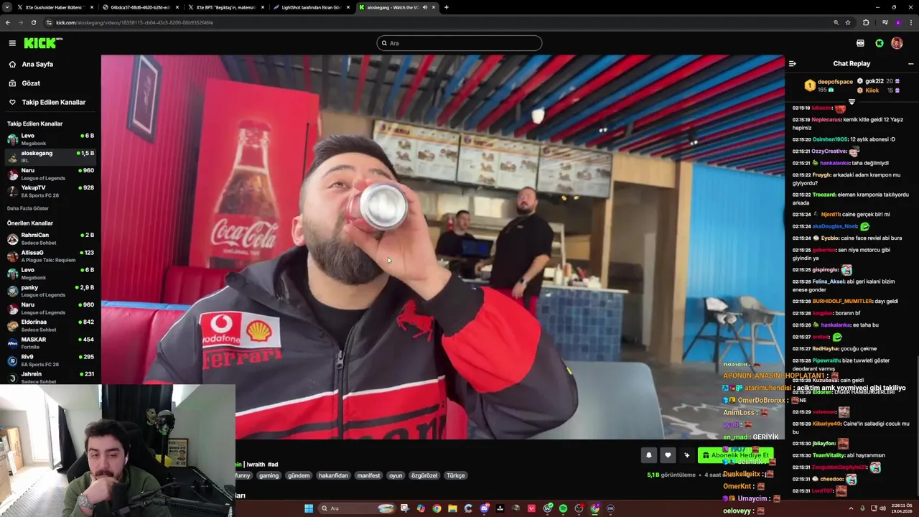
Task: Click RedHayha username in chat
Action: point(825,349)
